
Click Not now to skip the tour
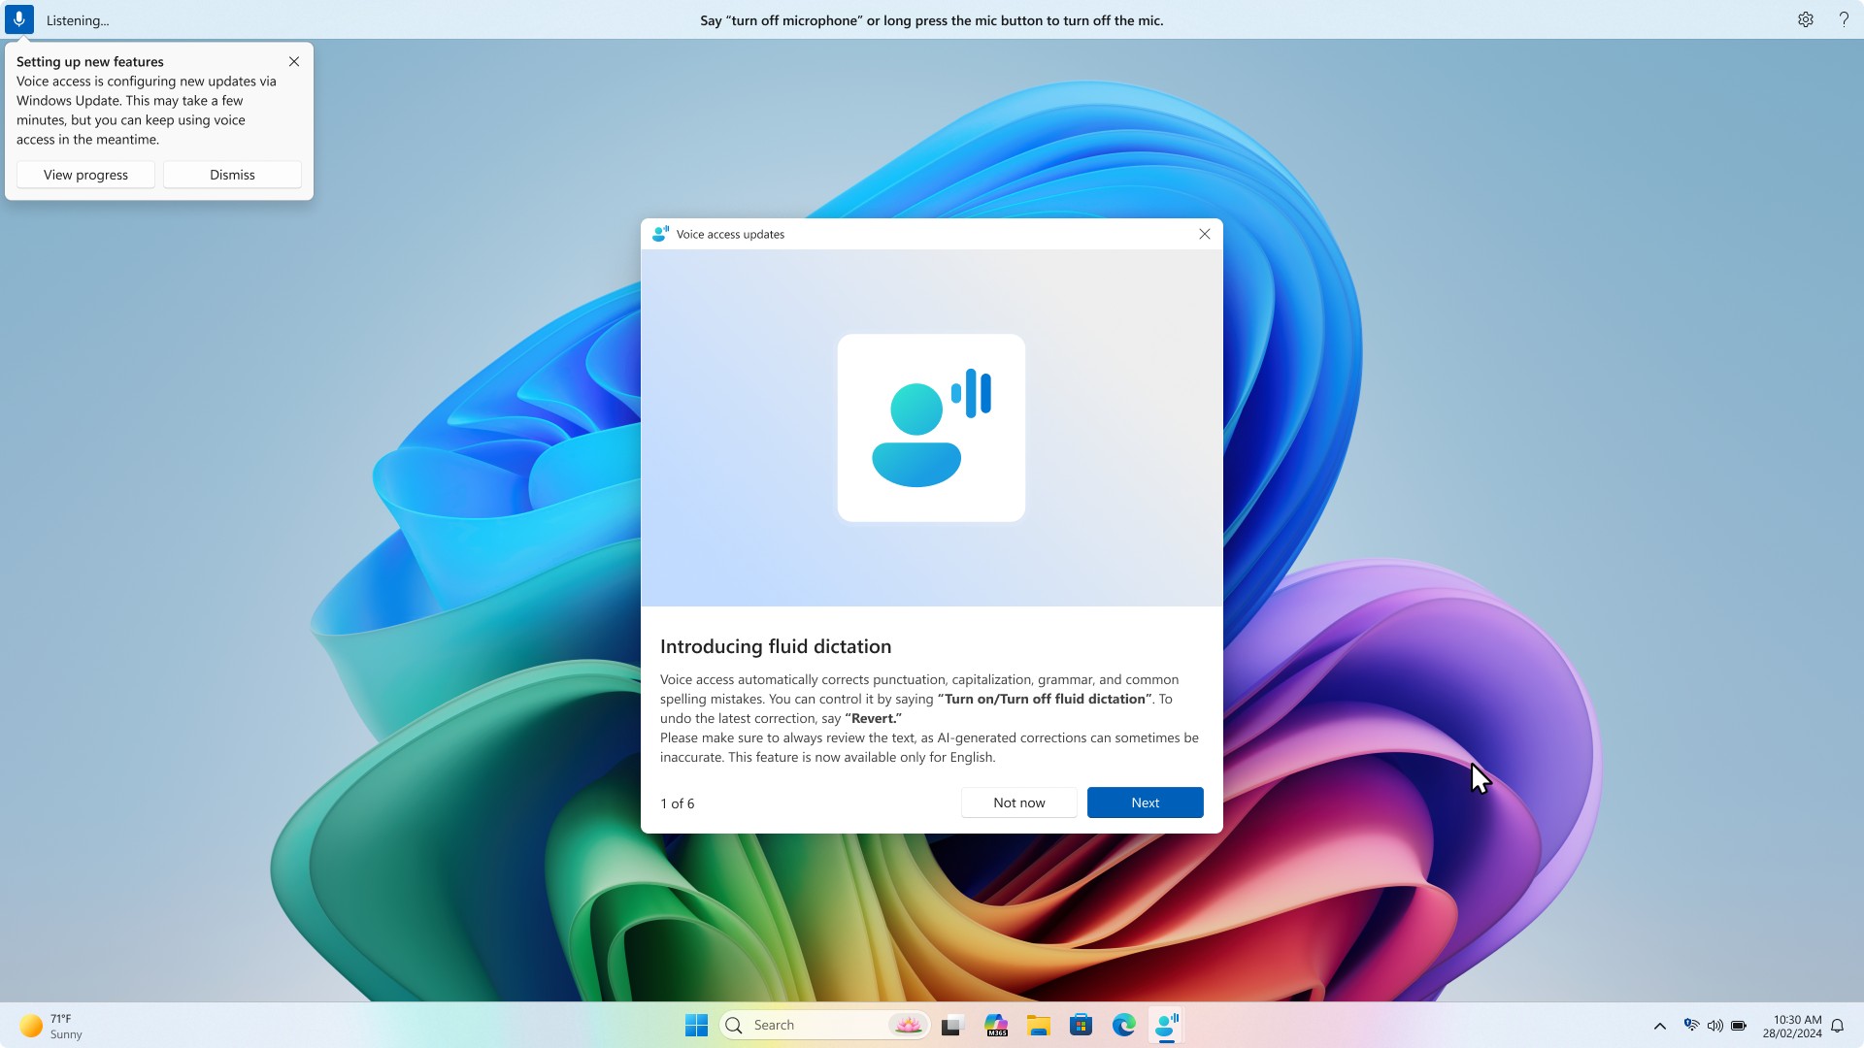1018,802
